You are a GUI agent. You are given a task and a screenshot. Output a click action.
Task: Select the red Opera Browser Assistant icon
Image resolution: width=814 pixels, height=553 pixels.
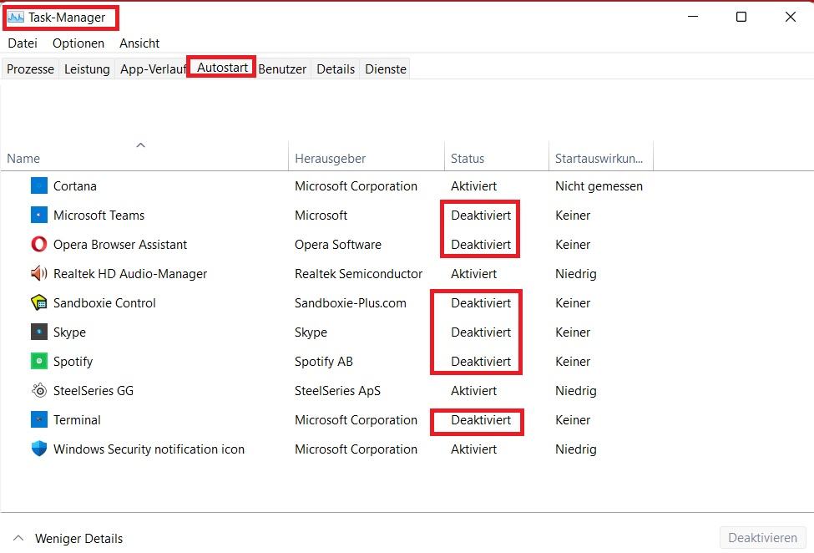[x=39, y=244]
